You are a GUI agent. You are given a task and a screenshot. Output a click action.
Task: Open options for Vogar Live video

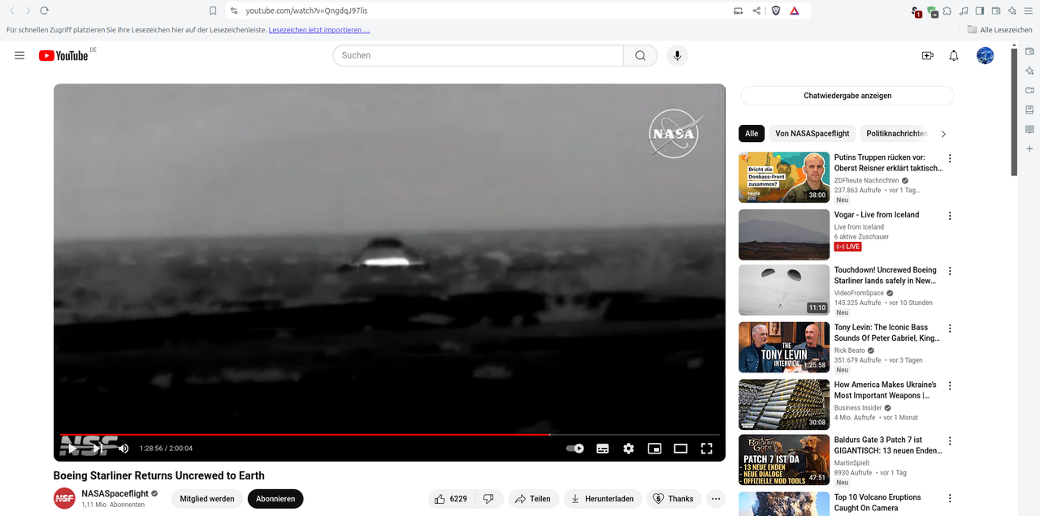pyautogui.click(x=950, y=216)
